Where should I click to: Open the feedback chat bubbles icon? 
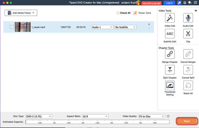[x=190, y=3]
